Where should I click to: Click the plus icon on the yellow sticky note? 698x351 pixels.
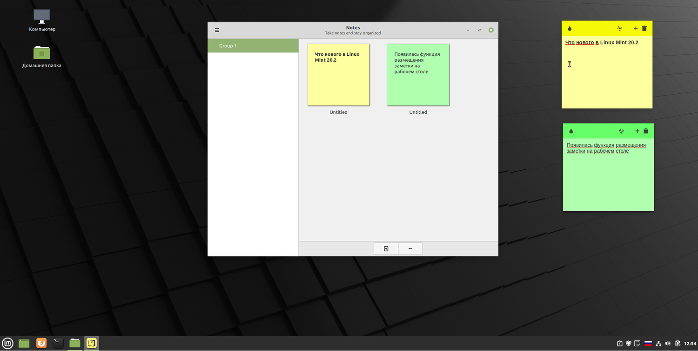tap(636, 28)
